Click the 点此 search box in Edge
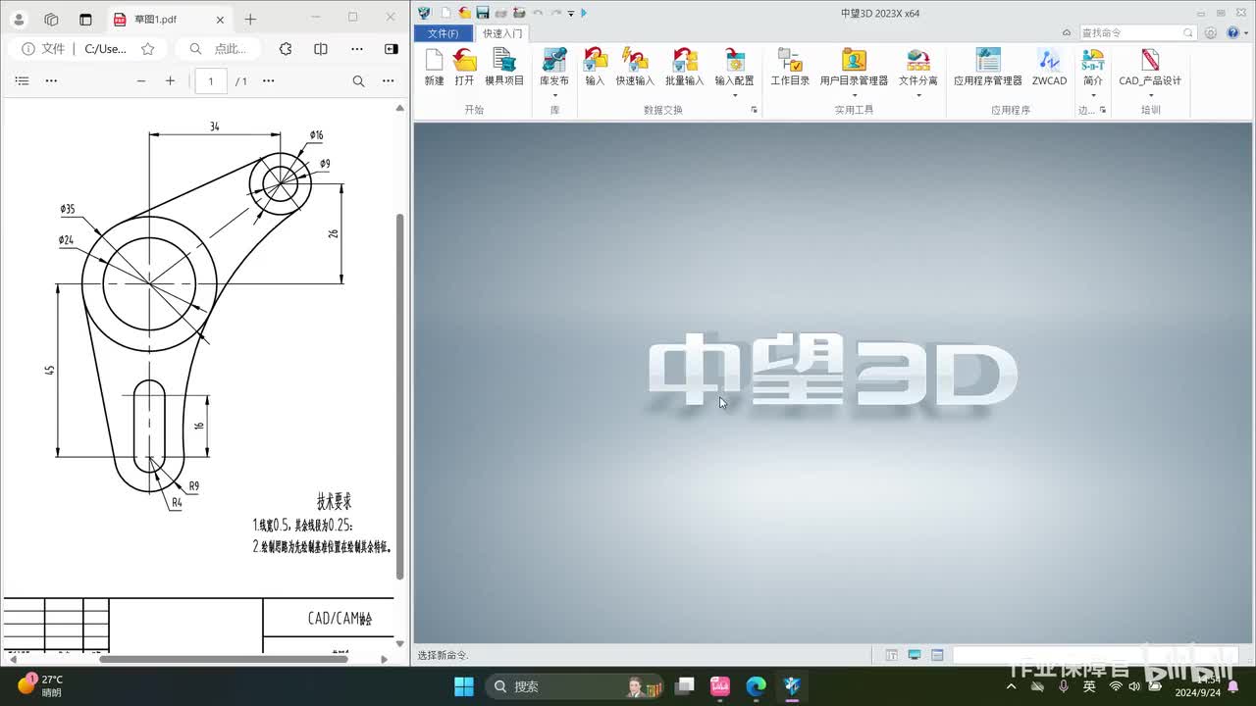The image size is (1256, 706). pos(219,49)
